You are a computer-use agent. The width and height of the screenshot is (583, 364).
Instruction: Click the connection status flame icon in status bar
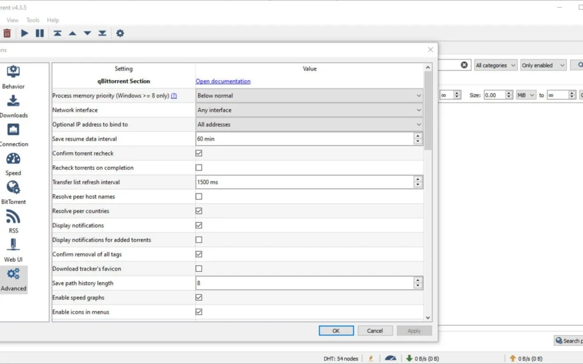[370, 359]
